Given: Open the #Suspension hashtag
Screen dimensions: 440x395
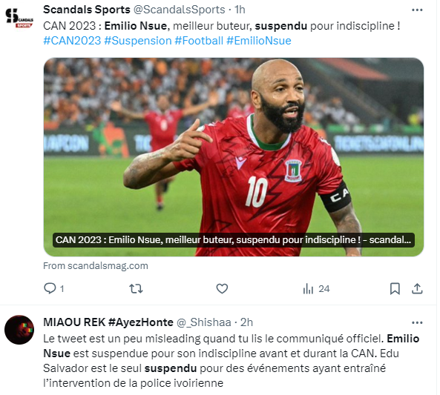Looking at the screenshot, I should [x=138, y=41].
